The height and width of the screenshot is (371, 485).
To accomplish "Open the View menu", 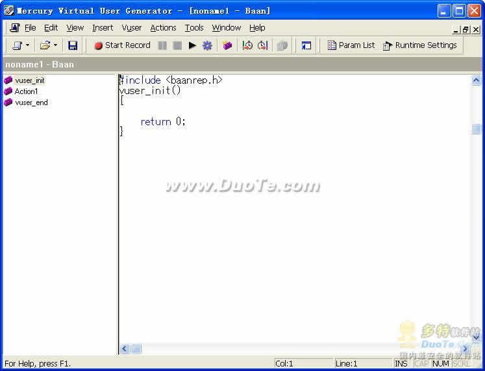I will (75, 28).
